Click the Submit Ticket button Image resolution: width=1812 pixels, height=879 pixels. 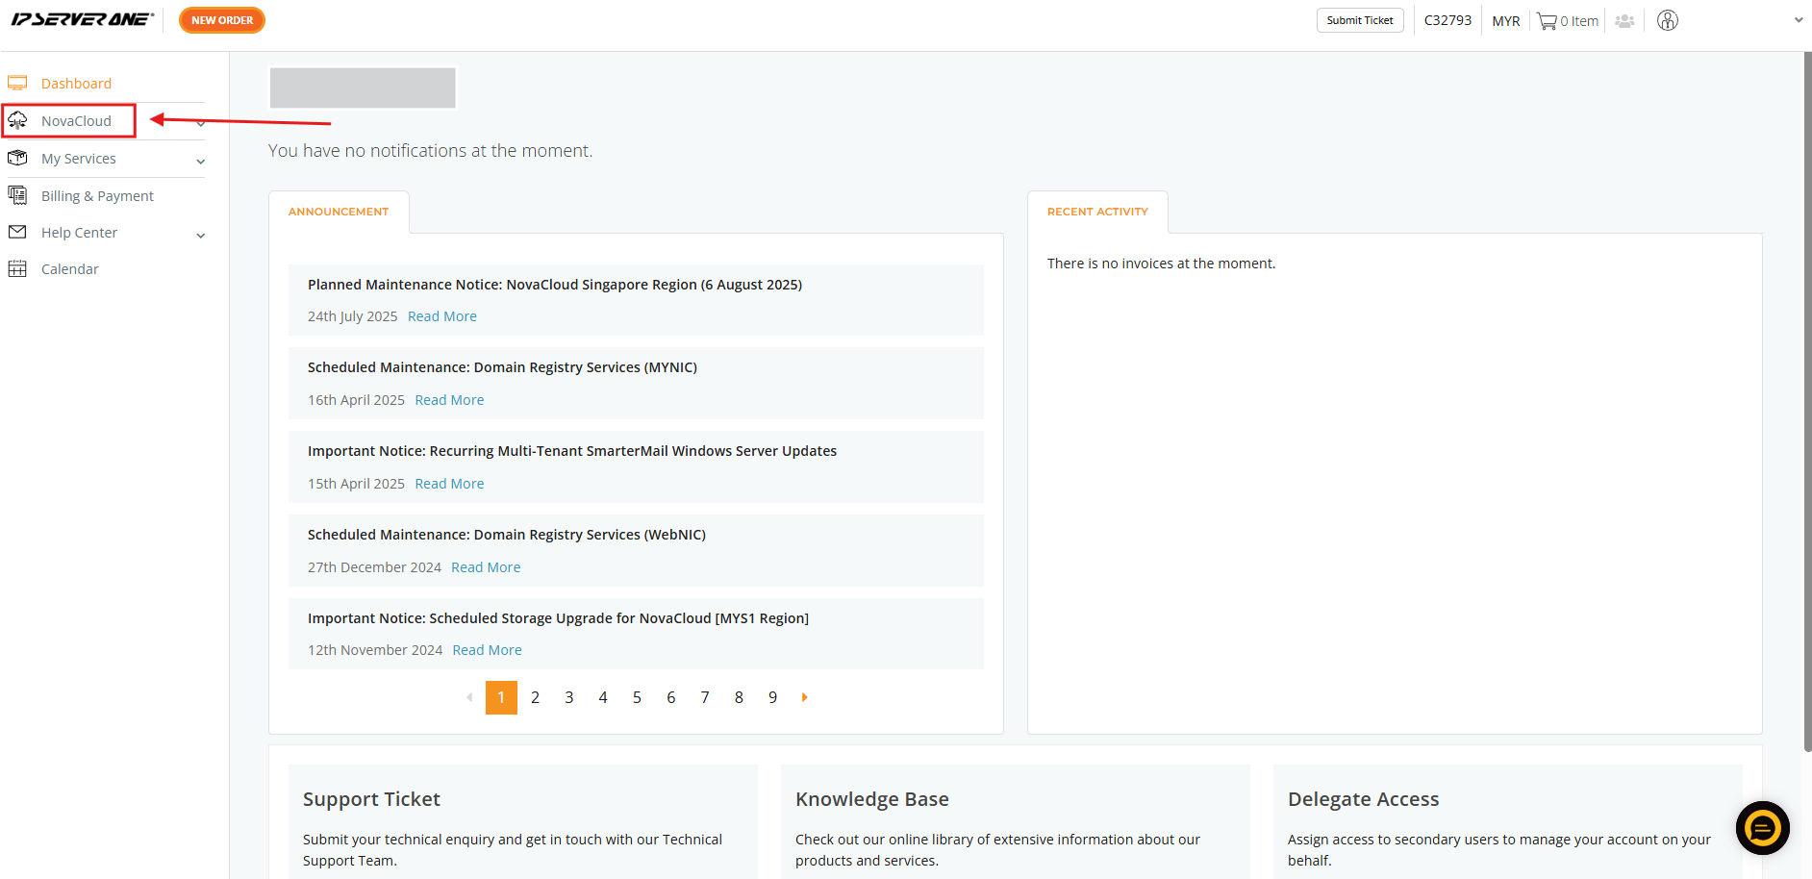click(1360, 20)
